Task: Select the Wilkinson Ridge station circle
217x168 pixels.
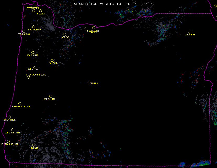Action: 28,77
